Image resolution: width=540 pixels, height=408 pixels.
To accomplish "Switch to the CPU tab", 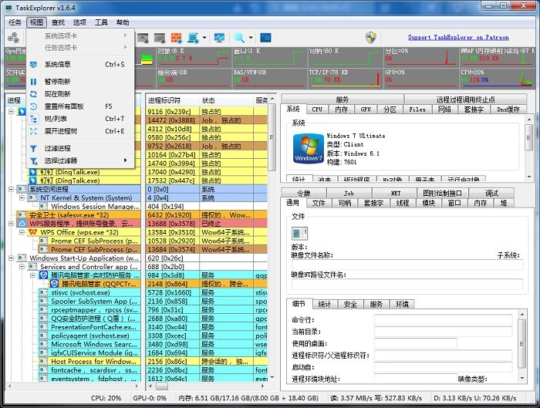I will [x=317, y=110].
